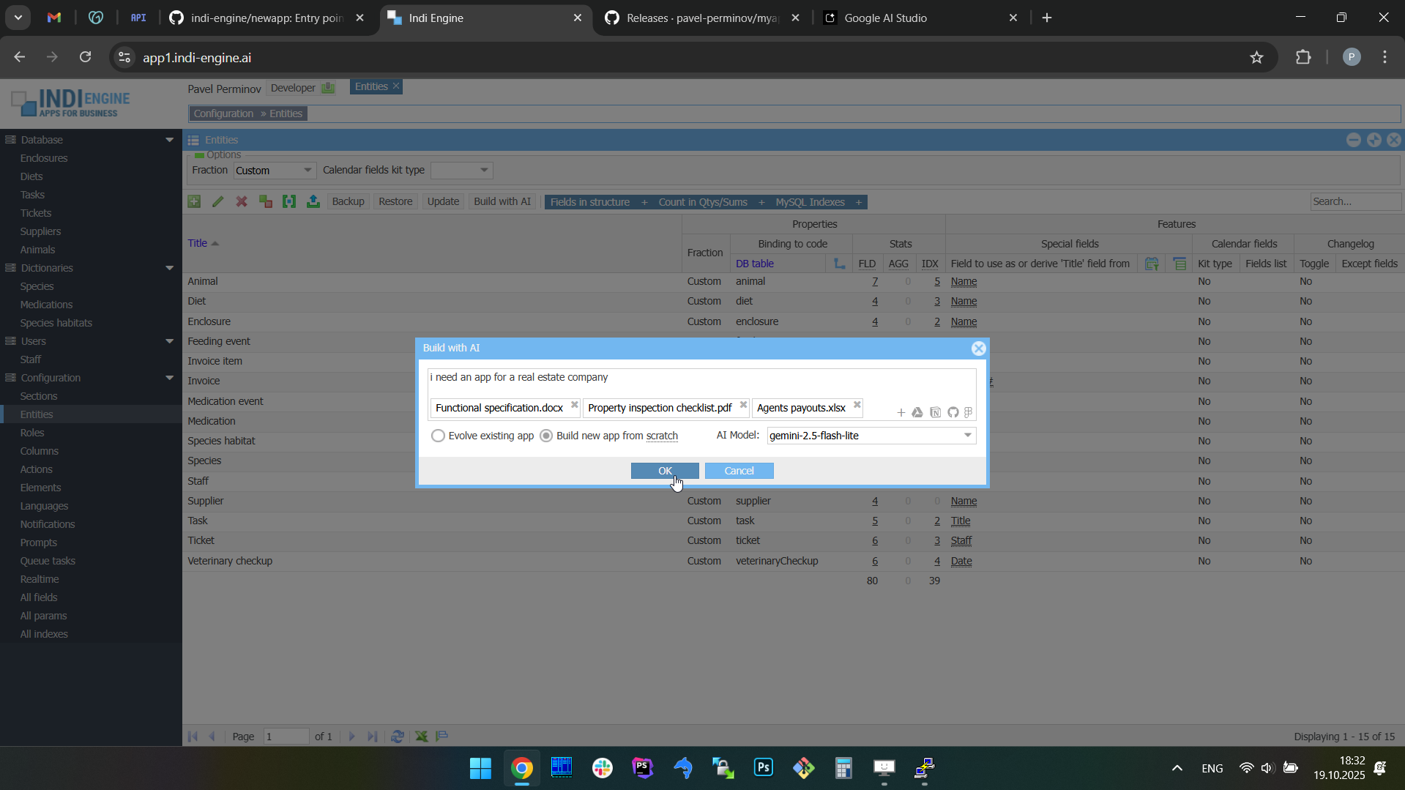Remove Agents payouts.xlsx attachment
The image size is (1405, 790).
click(857, 405)
